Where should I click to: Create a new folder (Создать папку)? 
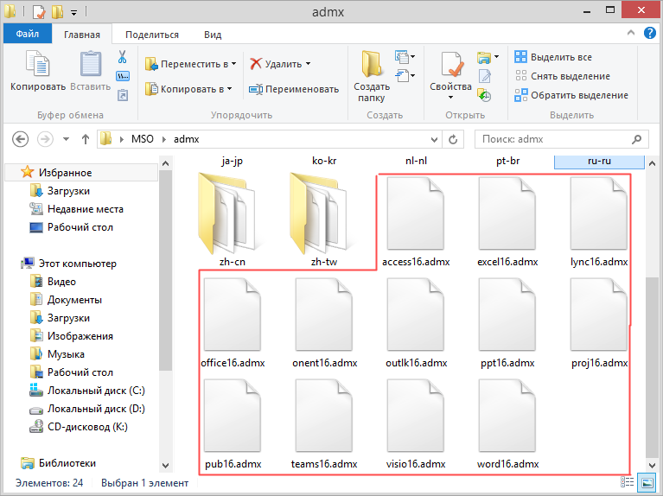coord(371,76)
